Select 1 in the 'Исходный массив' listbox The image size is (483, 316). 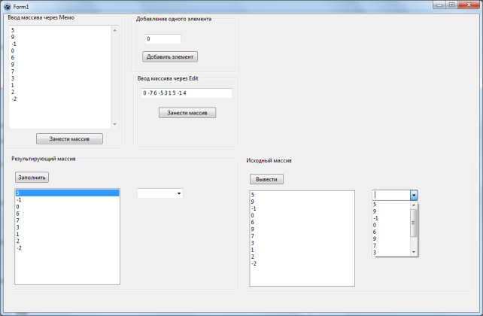[302, 250]
